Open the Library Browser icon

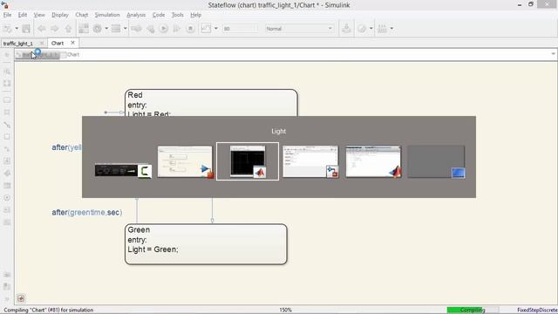84,29
